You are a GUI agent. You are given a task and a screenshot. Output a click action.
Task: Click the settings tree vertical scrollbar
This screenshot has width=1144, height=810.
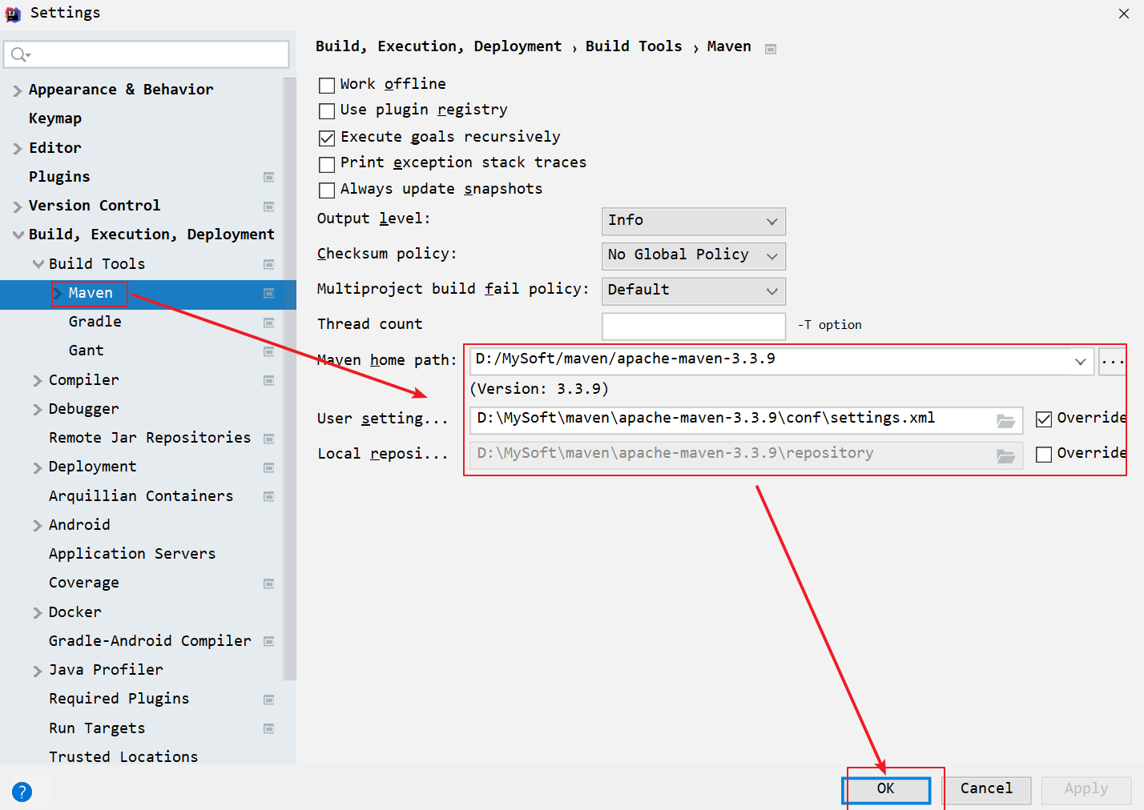coord(290,380)
